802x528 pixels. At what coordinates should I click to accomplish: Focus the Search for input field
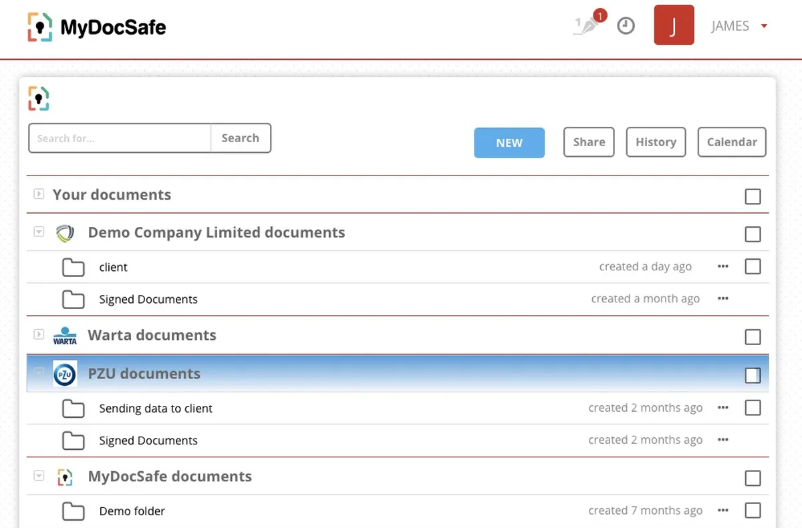pyautogui.click(x=120, y=138)
